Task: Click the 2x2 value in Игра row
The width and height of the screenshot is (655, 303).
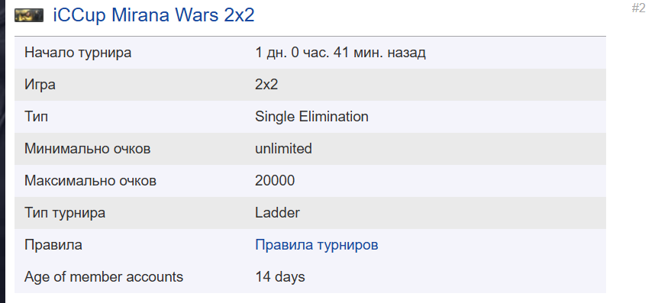Action: click(266, 85)
